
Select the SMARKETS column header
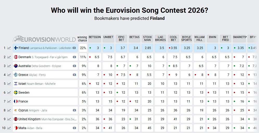tap(239, 37)
